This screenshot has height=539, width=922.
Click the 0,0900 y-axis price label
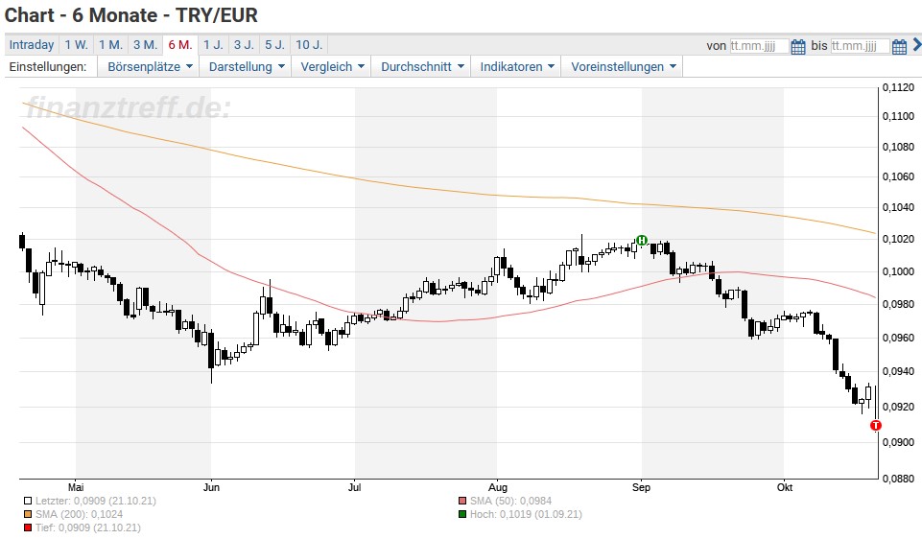tap(898, 442)
